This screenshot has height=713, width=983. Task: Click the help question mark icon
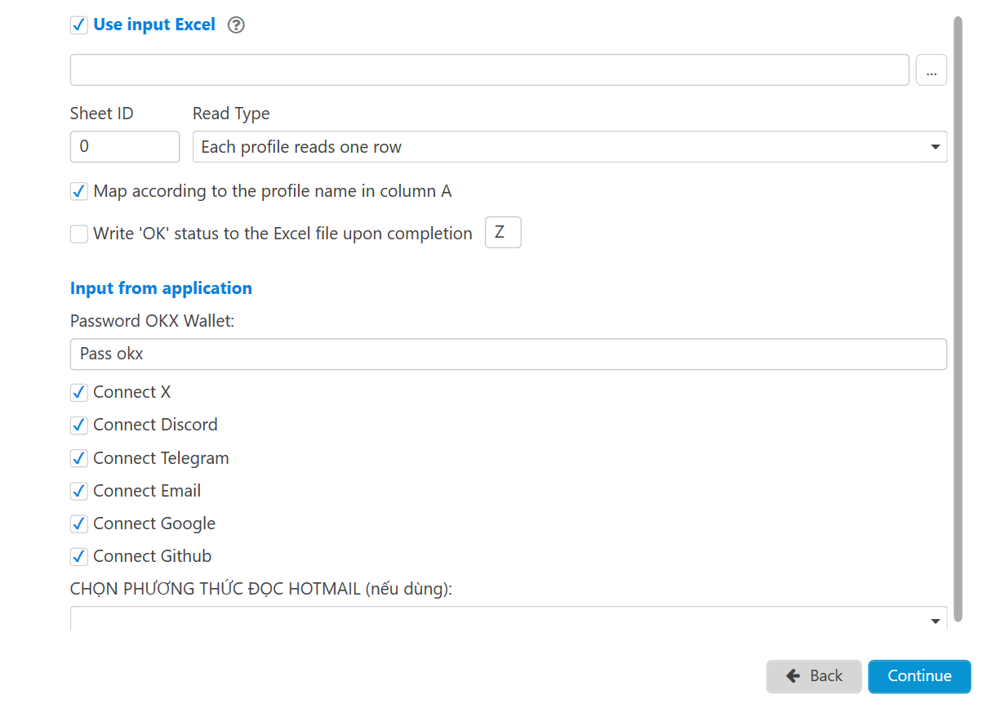click(236, 25)
